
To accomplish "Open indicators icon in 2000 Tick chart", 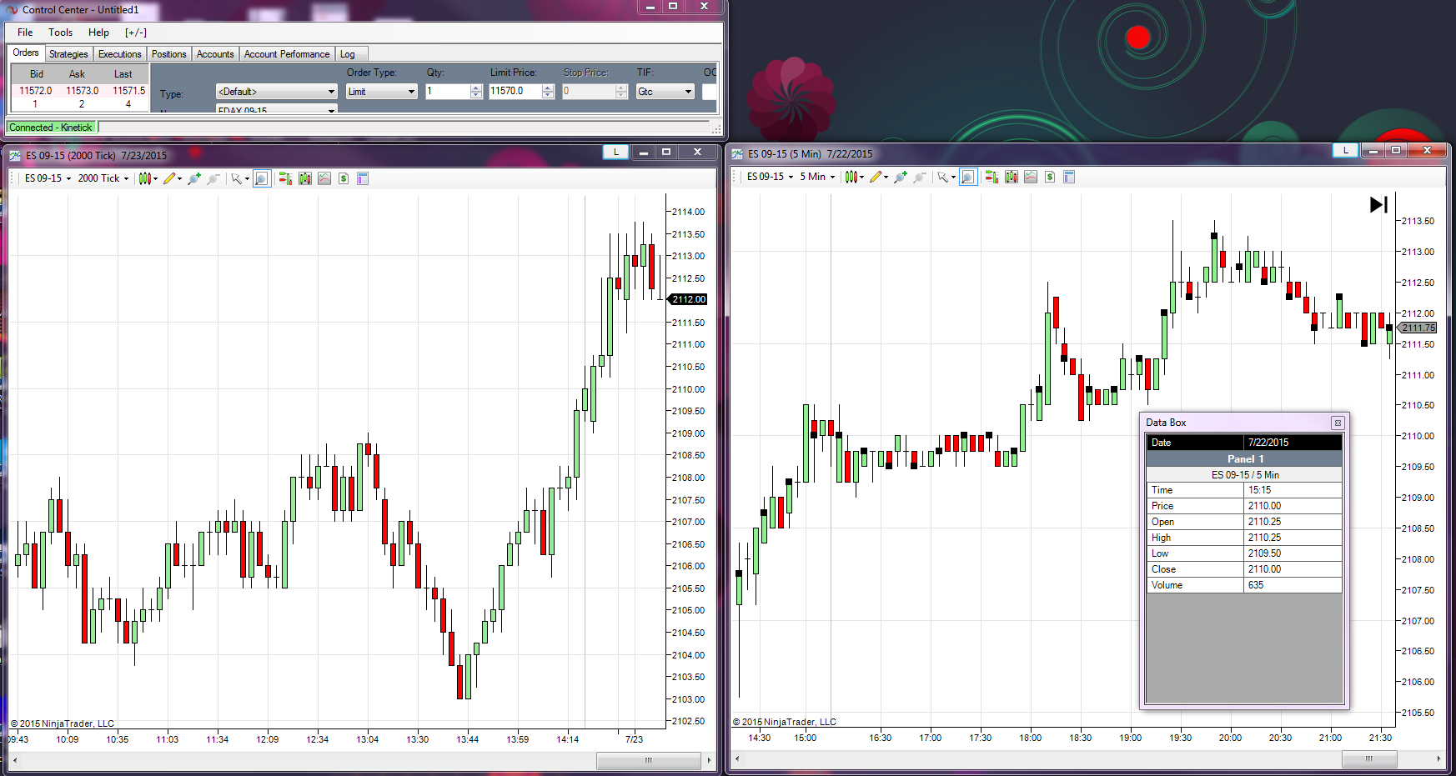I will coord(324,178).
